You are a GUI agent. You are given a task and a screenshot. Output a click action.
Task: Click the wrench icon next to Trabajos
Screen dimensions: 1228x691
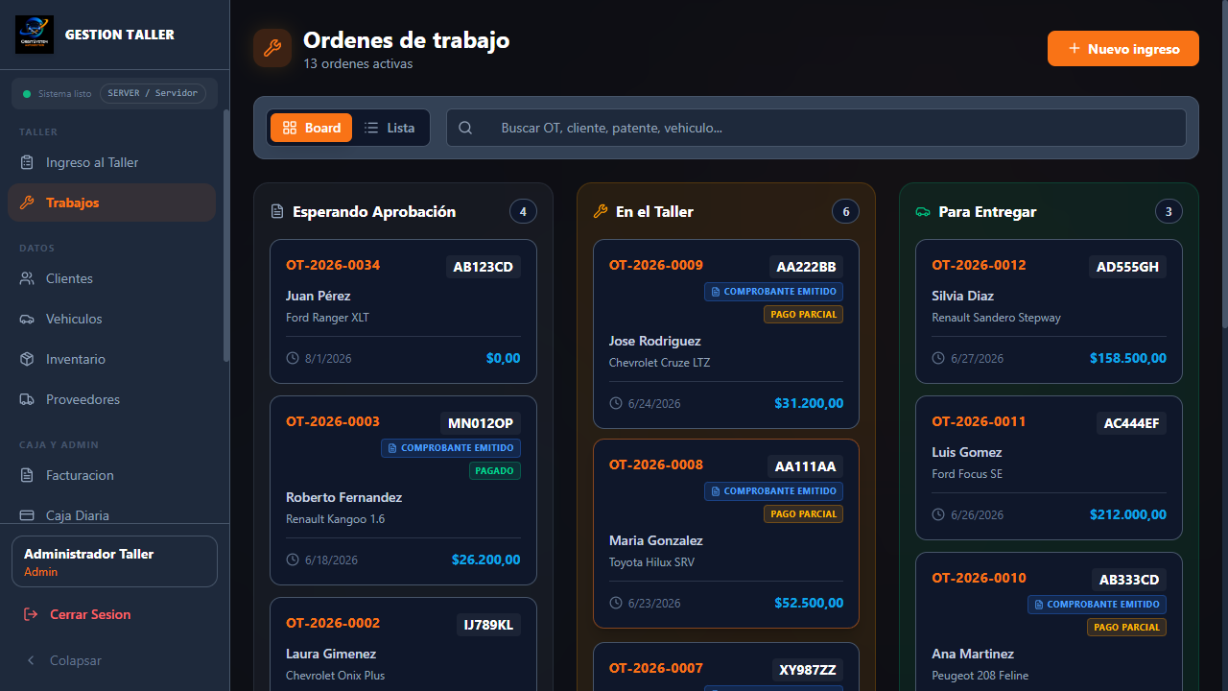point(27,203)
